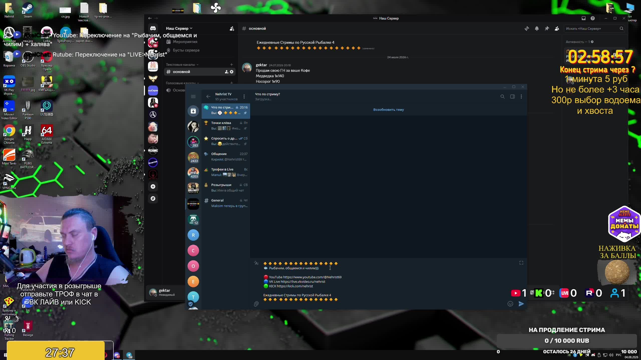Toggle the Discord member list
The width and height of the screenshot is (641, 360).
coord(557,28)
